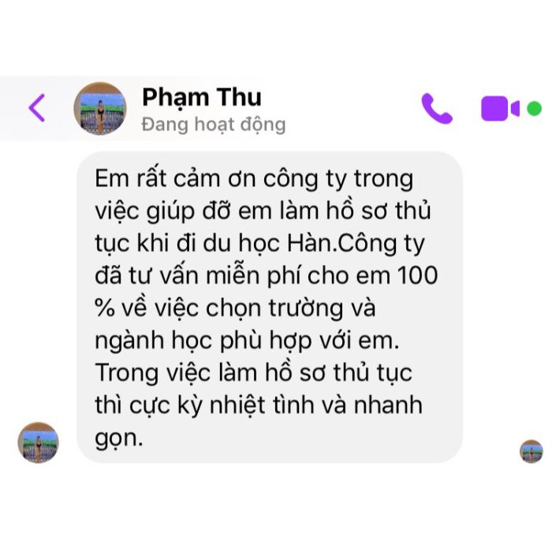The image size is (552, 552).
Task: Click the sender avatar beside the message
Action: [x=39, y=442]
